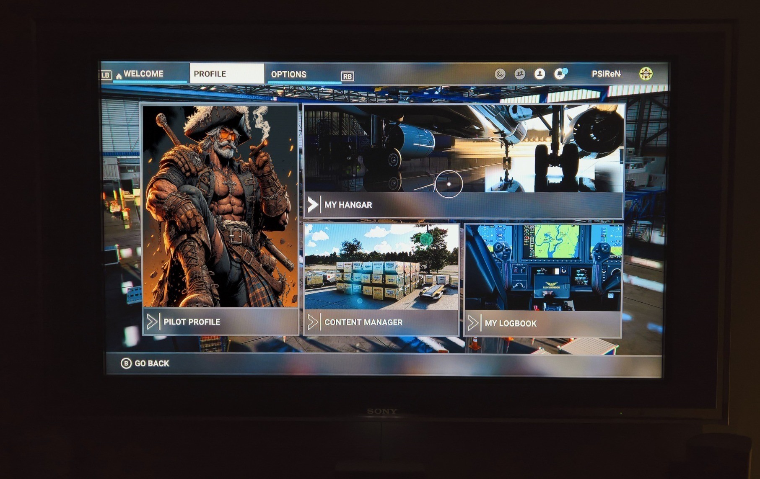Click the LB bumper icon
The image size is (760, 479).
[x=105, y=75]
